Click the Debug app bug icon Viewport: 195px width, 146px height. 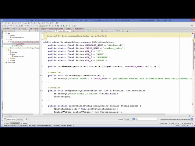(49, 26)
